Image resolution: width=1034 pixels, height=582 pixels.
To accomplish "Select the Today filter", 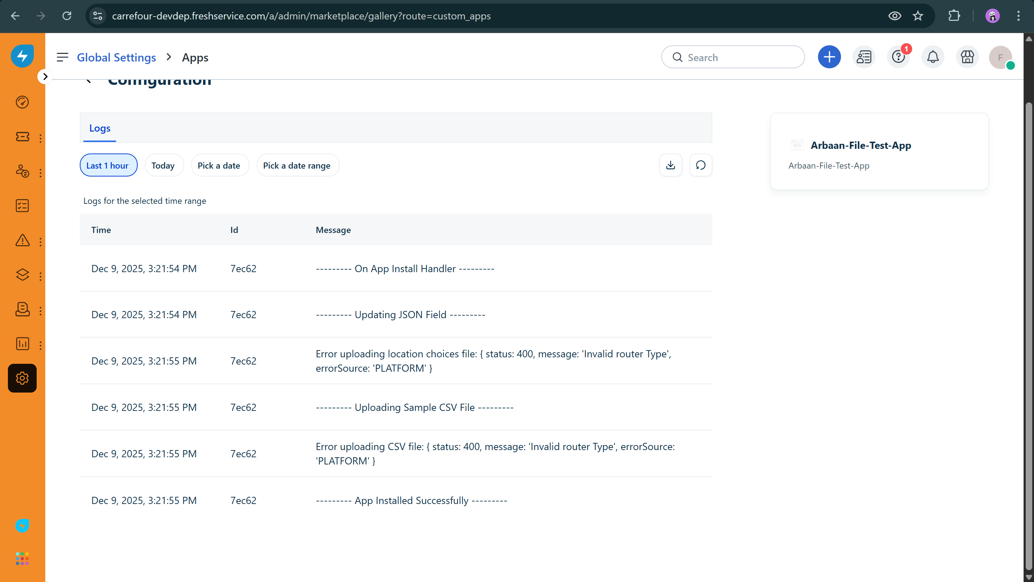I will (x=164, y=165).
